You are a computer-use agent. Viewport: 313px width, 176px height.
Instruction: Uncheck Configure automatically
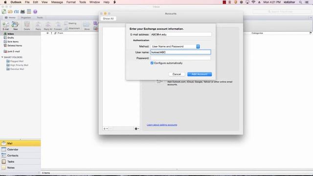click(x=152, y=63)
